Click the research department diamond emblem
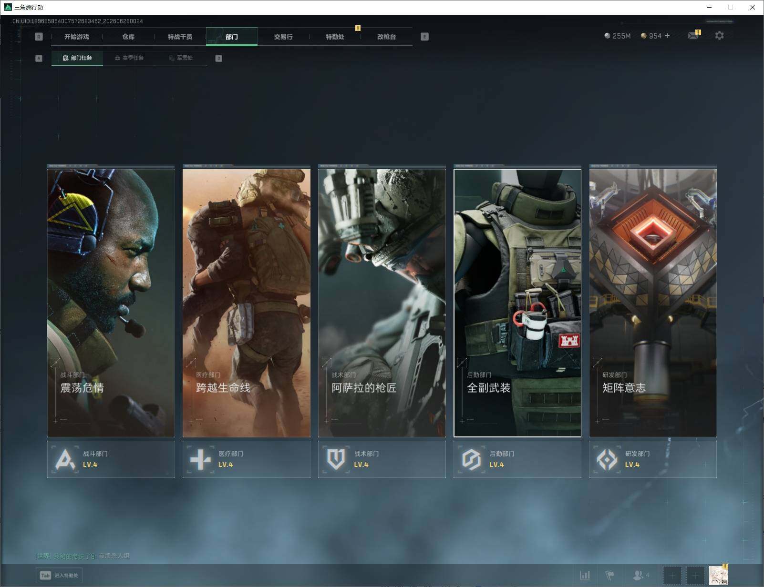Image resolution: width=764 pixels, height=587 pixels. (607, 460)
